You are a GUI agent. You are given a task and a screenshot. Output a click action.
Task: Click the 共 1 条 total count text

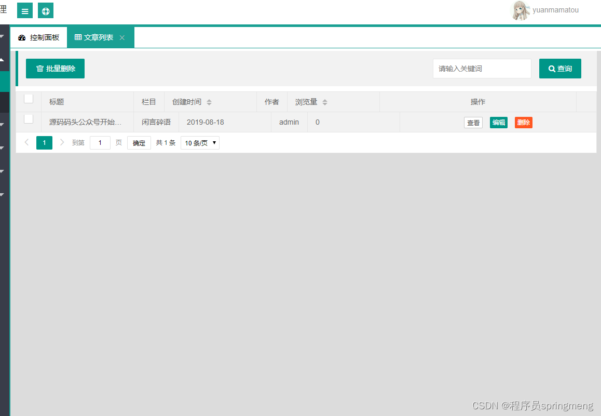click(x=166, y=143)
